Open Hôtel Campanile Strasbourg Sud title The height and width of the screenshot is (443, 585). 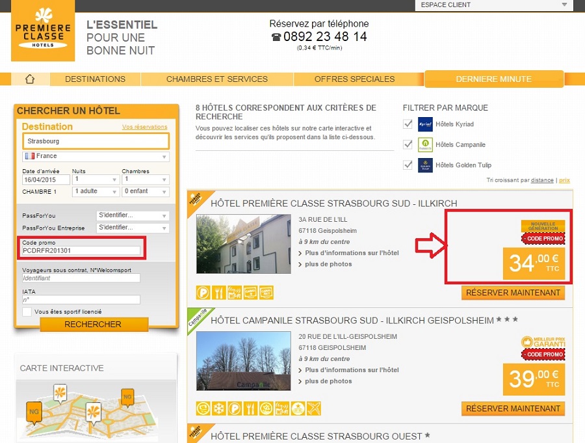point(352,321)
